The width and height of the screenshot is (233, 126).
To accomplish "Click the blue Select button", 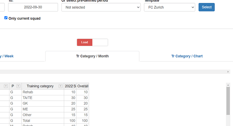I will coord(207,7).
